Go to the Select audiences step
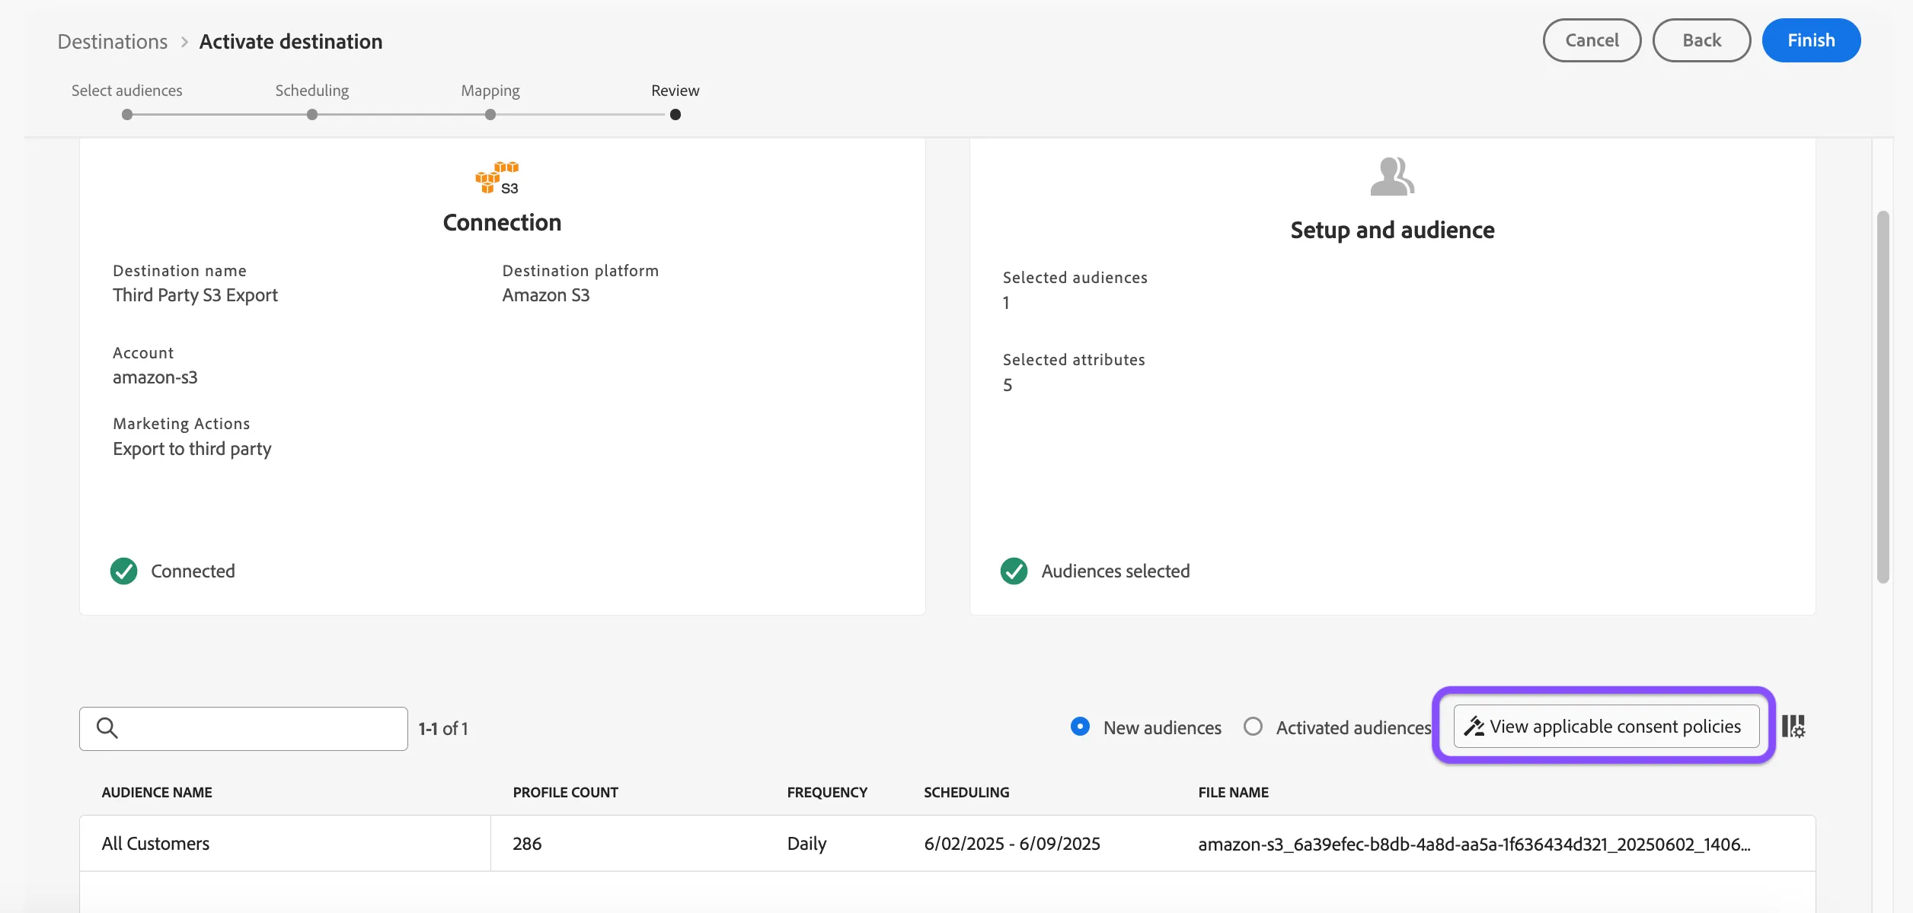The image size is (1913, 913). [x=127, y=100]
